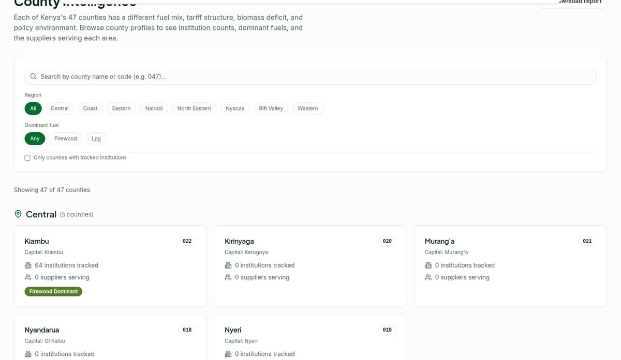Screen dimensions: 621x360
Task: Click '64 institutions tracked' text
Action: click(67, 265)
